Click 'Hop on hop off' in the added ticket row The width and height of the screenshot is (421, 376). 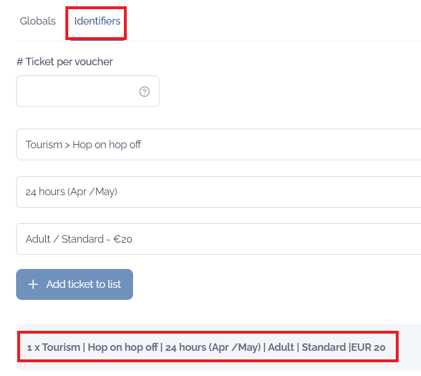click(123, 347)
